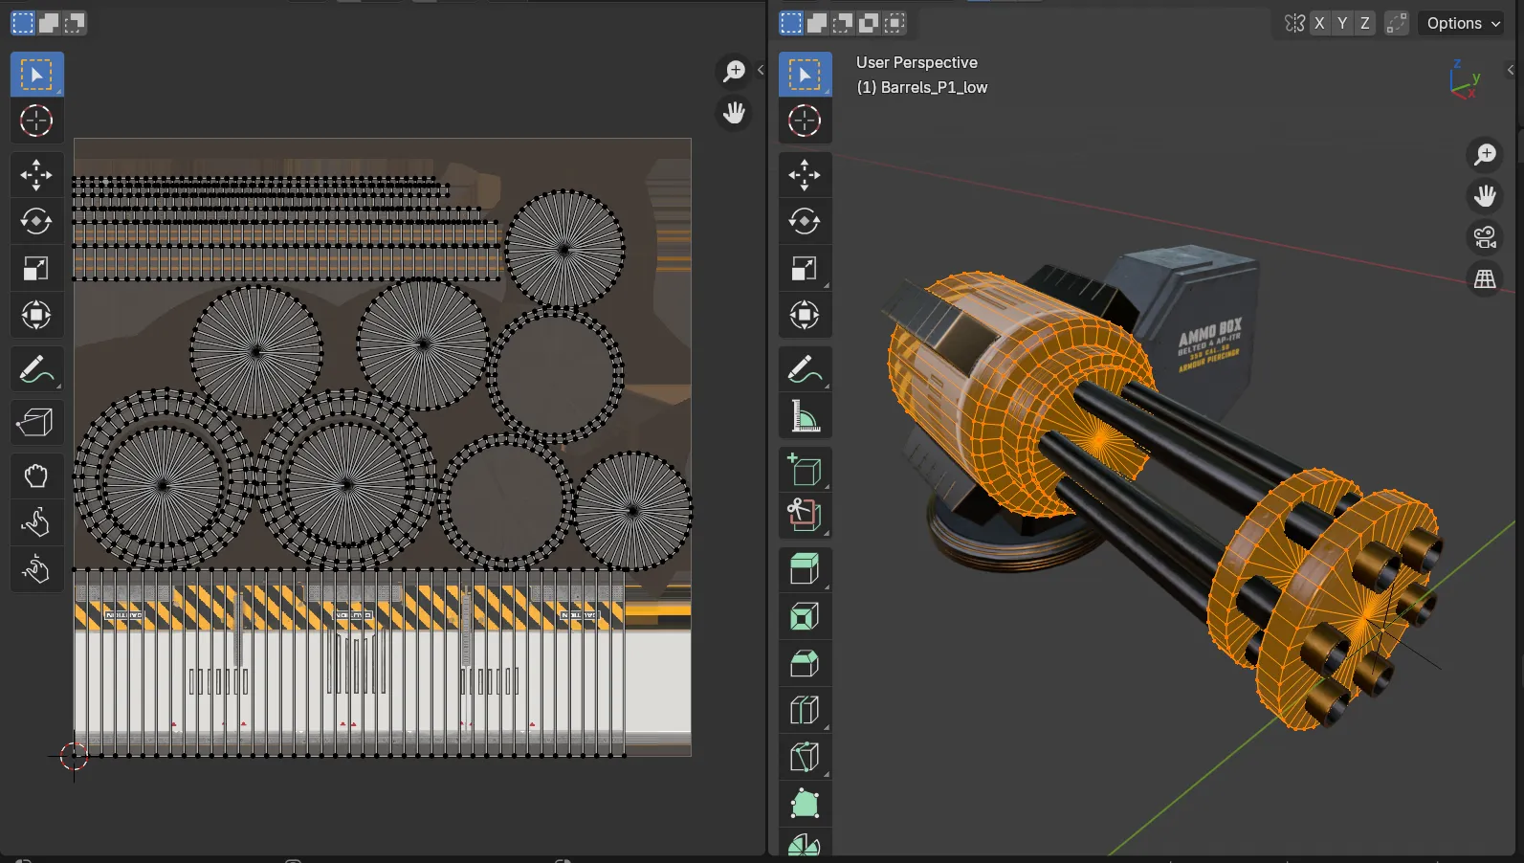Switch camera view in 3D viewport

point(1485,236)
